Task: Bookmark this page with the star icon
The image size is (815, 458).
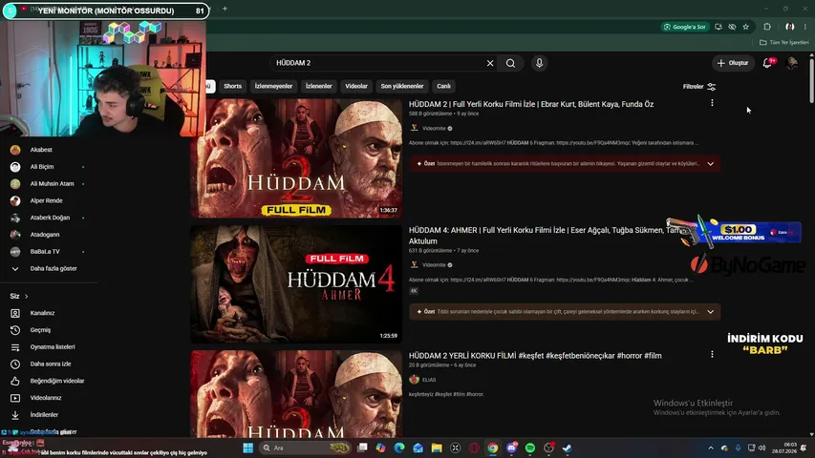Action: pos(746,27)
